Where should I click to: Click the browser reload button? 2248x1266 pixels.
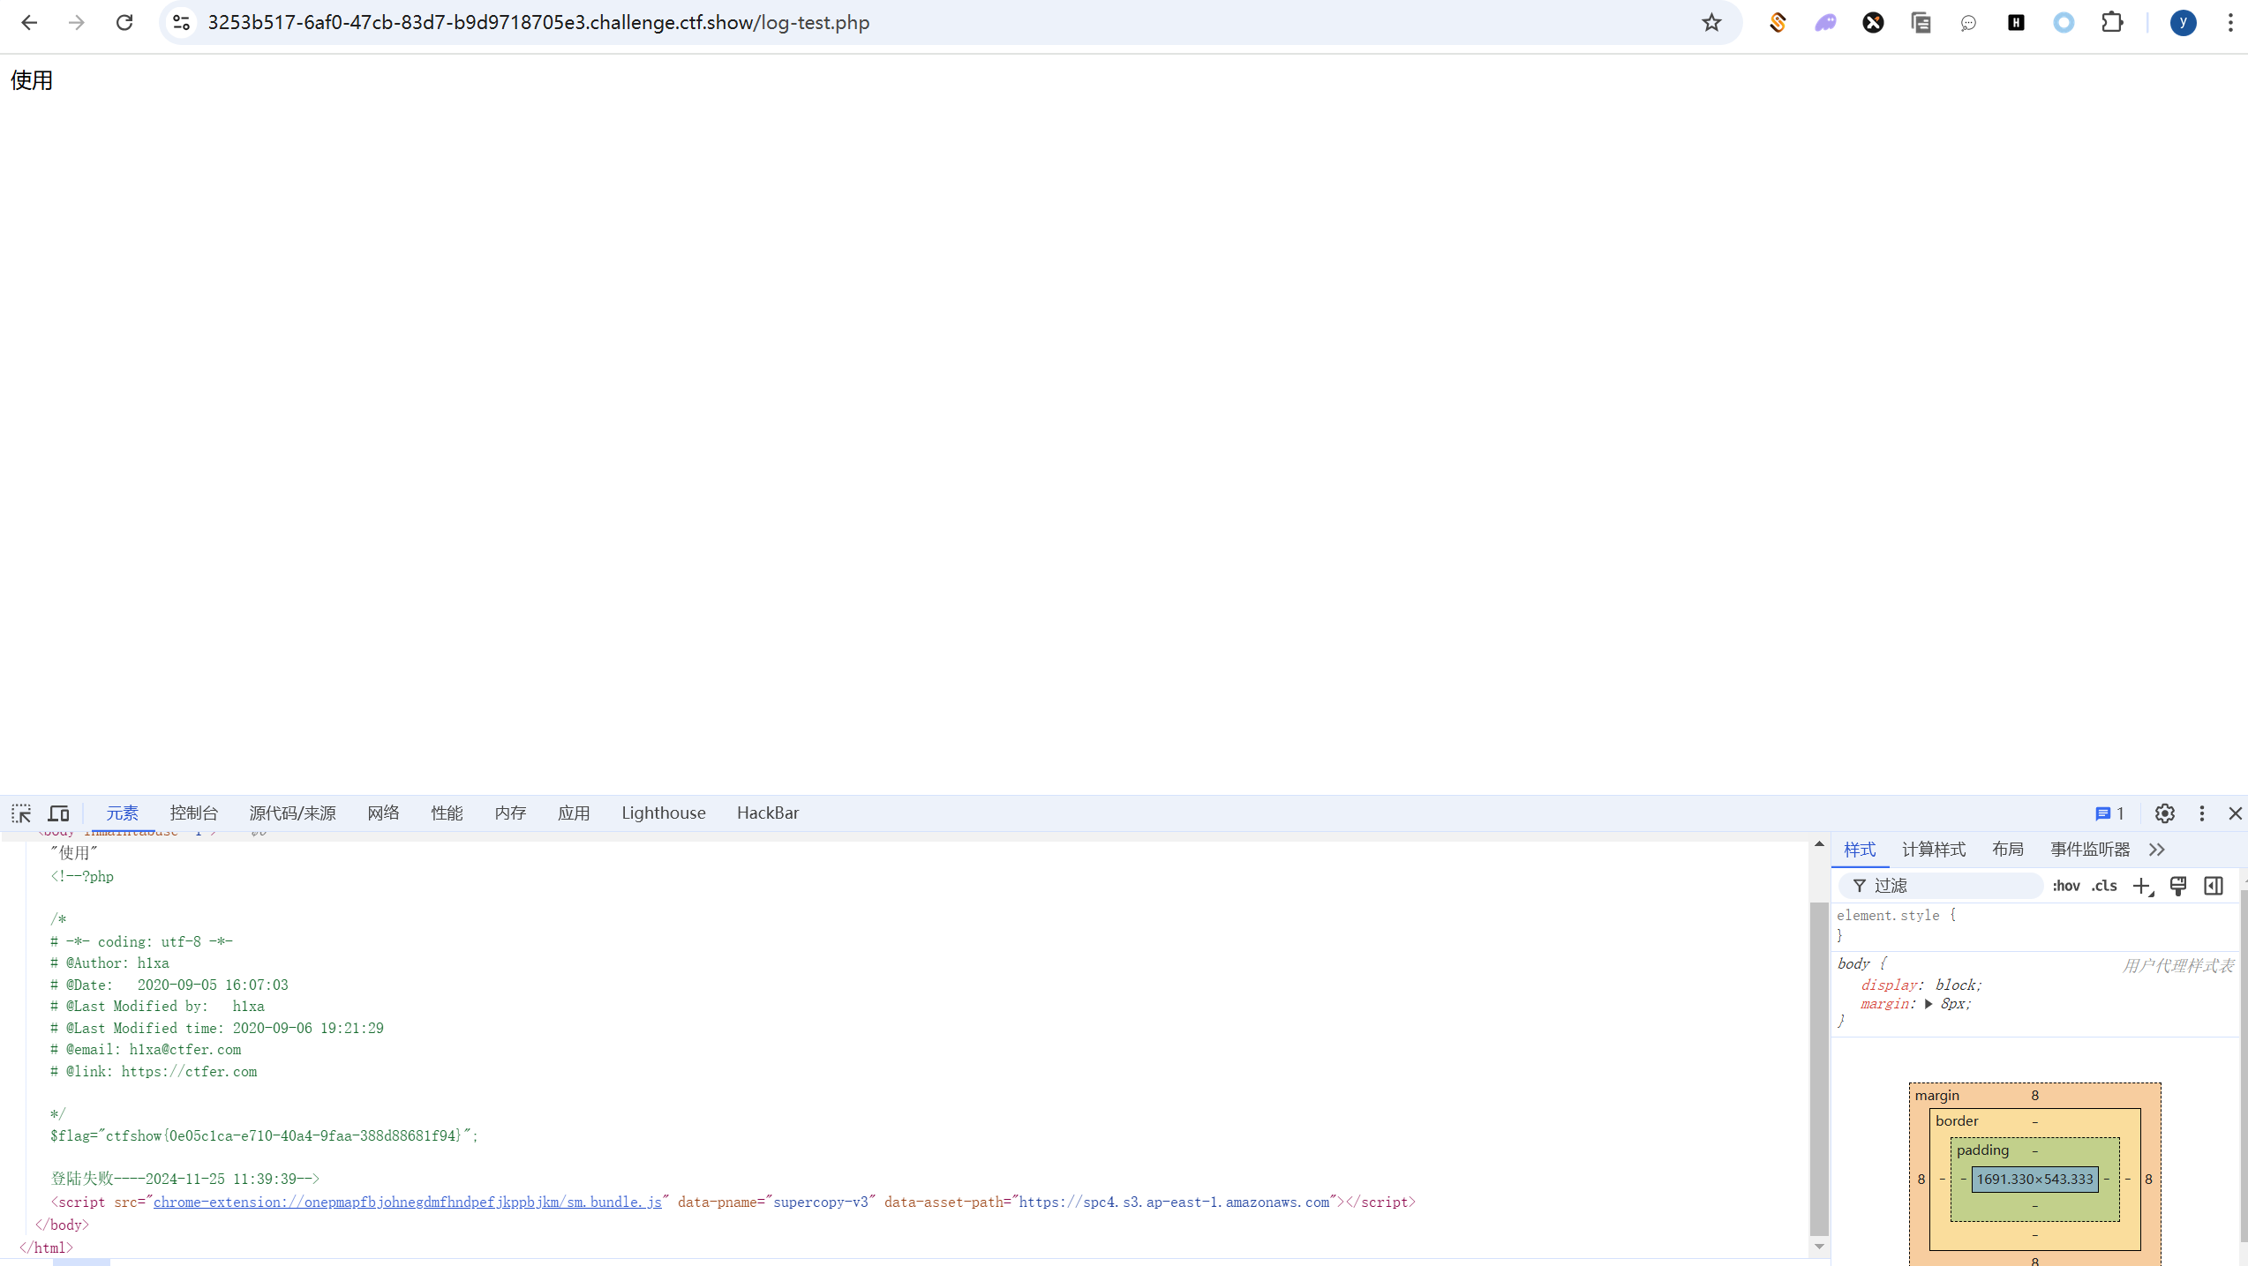(124, 23)
